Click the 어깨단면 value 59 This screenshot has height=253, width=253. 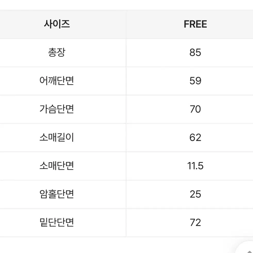(x=195, y=81)
